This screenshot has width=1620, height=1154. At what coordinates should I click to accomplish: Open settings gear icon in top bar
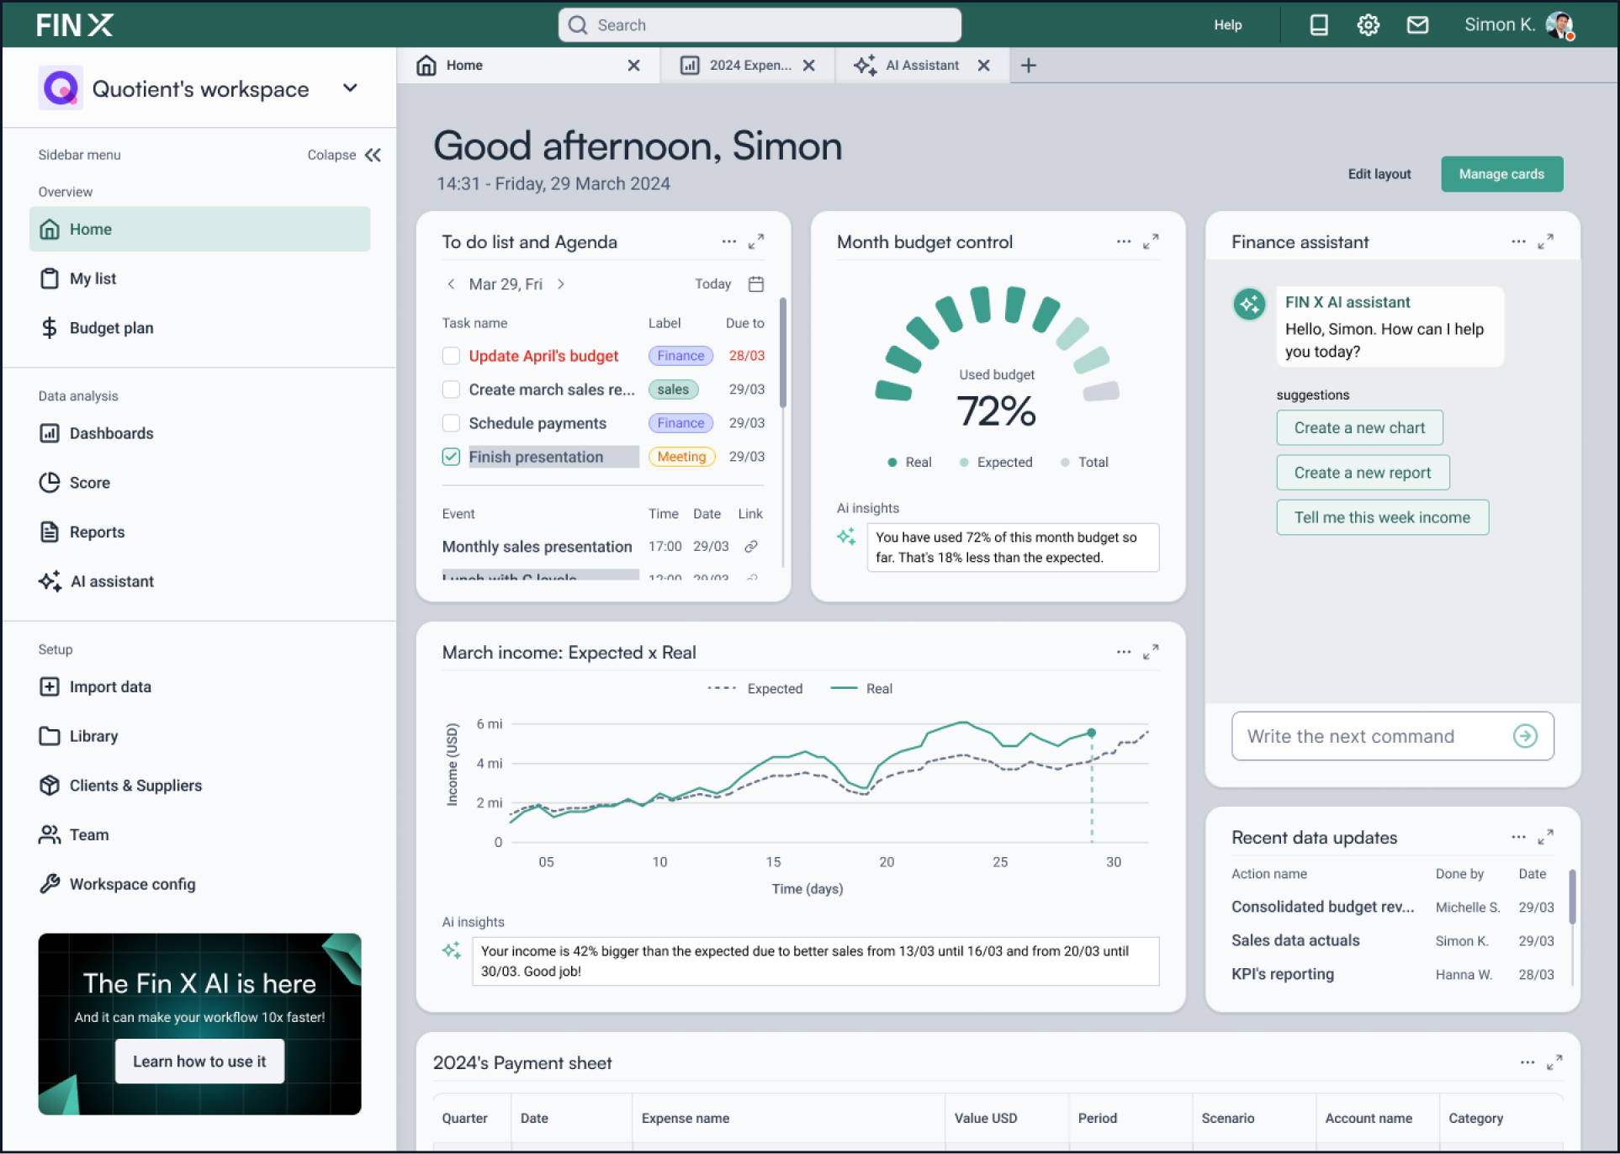point(1368,25)
